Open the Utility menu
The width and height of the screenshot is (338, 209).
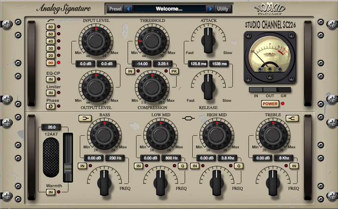pyautogui.click(x=223, y=9)
